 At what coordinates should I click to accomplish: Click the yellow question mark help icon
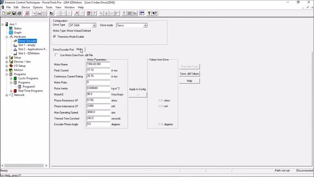[149, 13]
